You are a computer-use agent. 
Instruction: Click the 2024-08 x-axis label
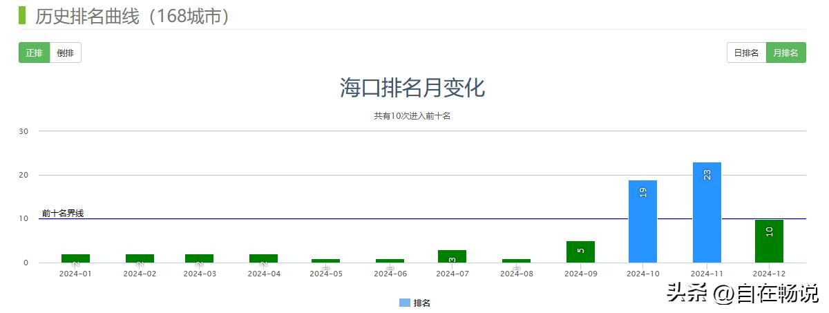tap(516, 274)
